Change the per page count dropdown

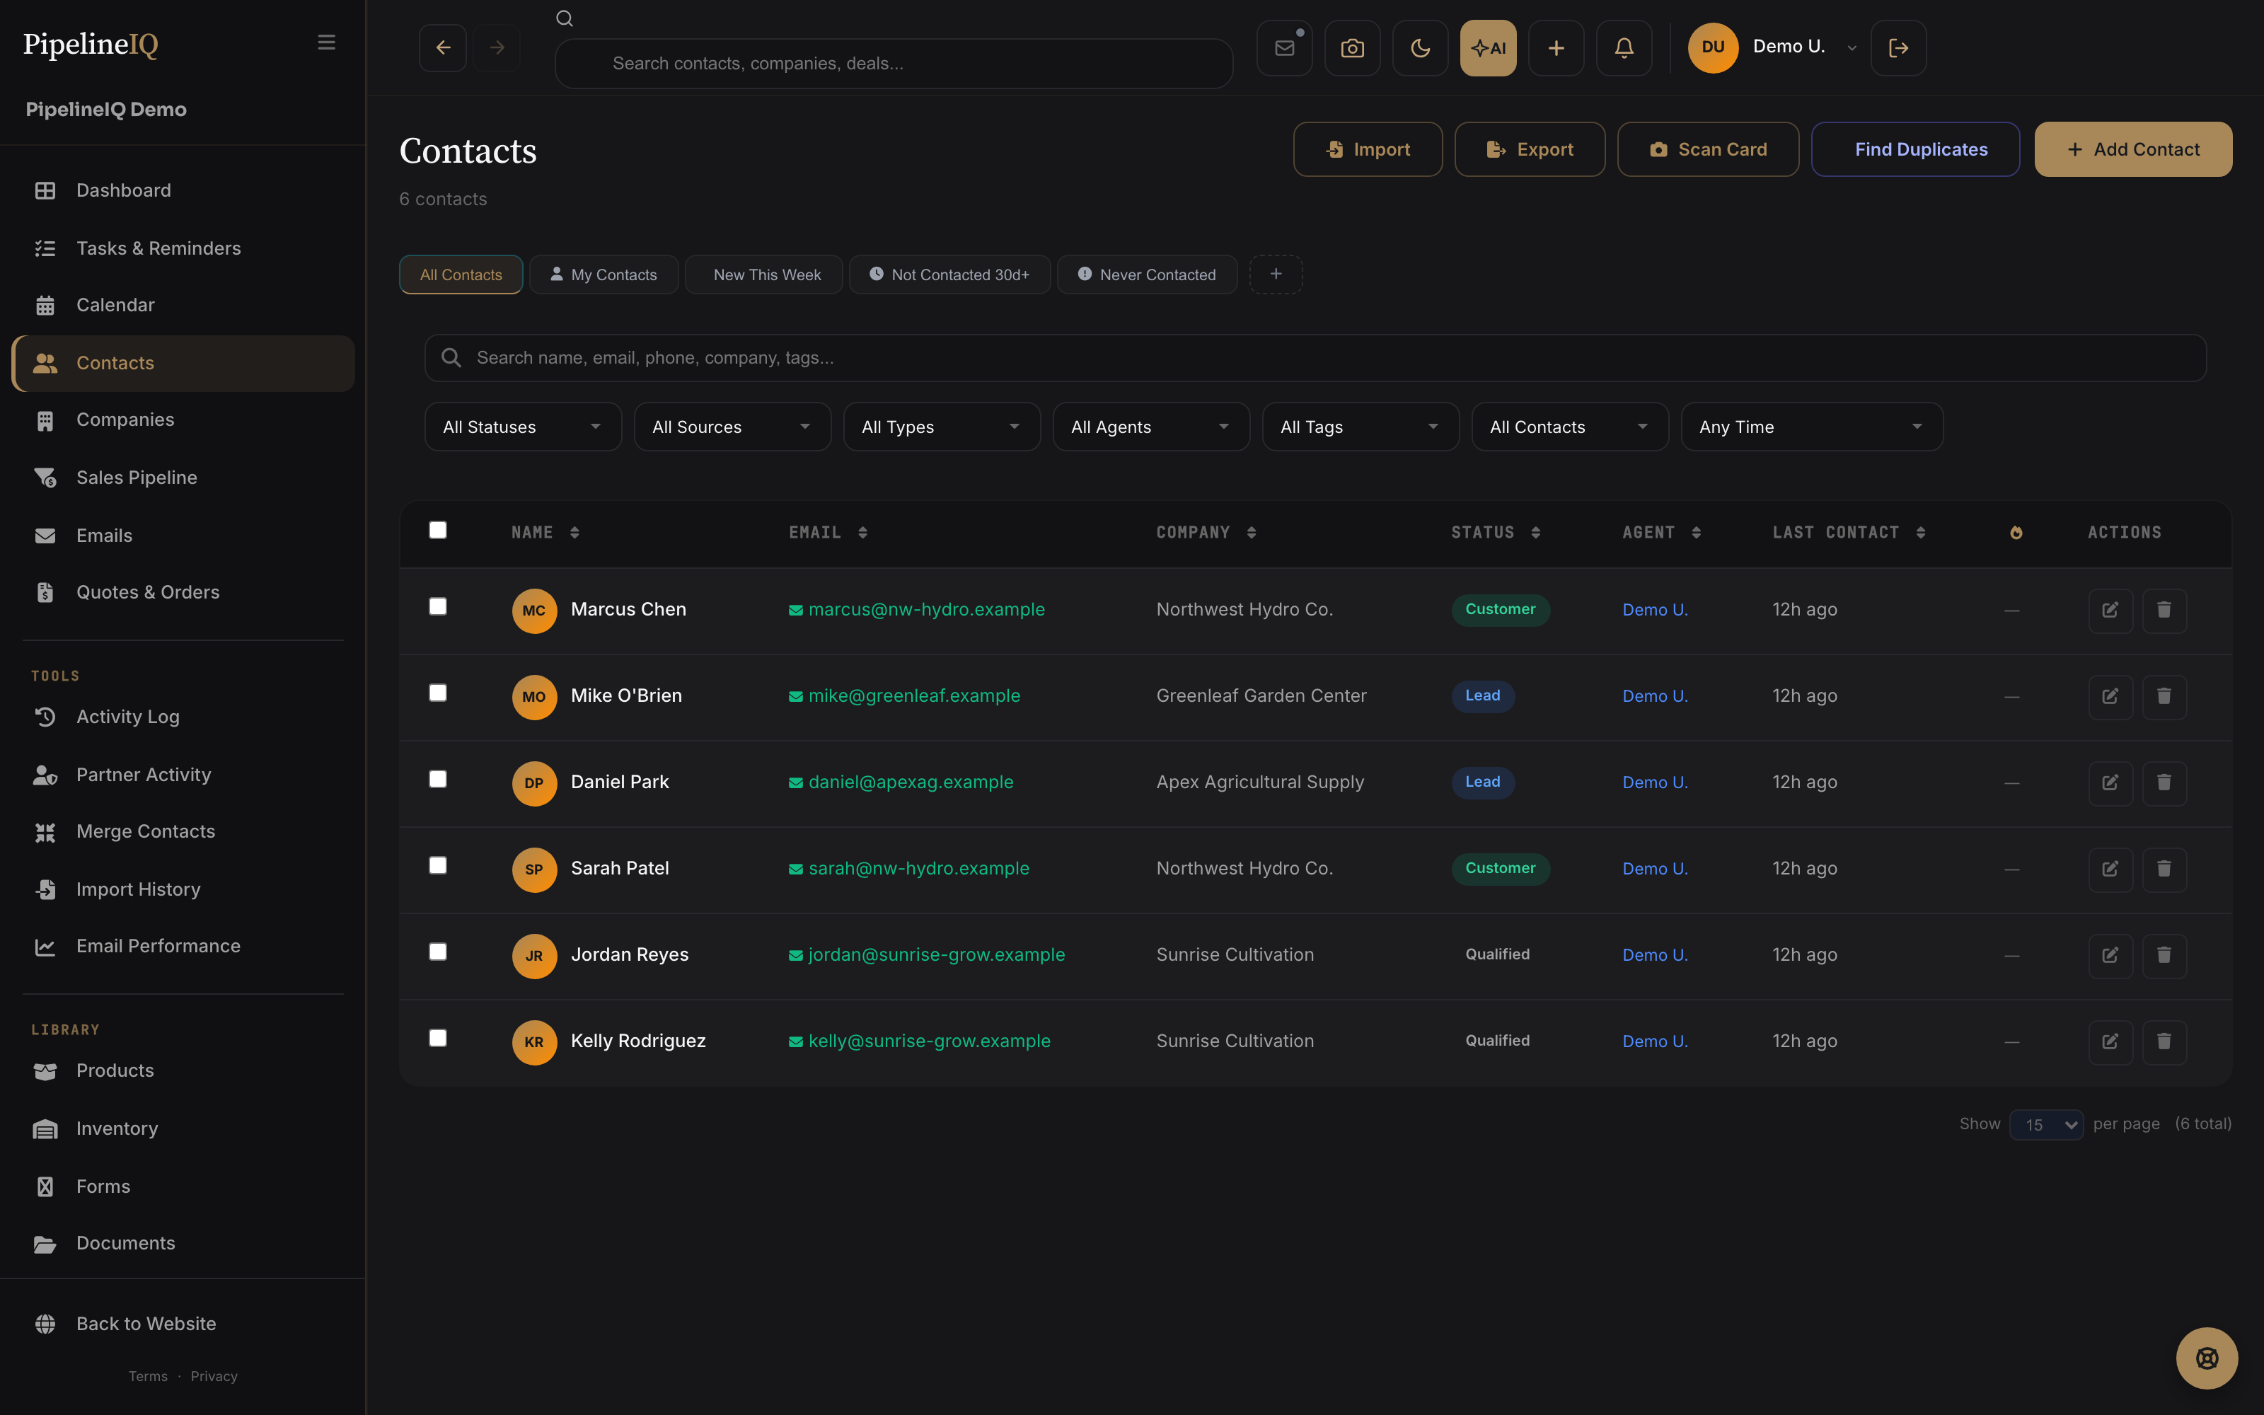[2046, 1124]
